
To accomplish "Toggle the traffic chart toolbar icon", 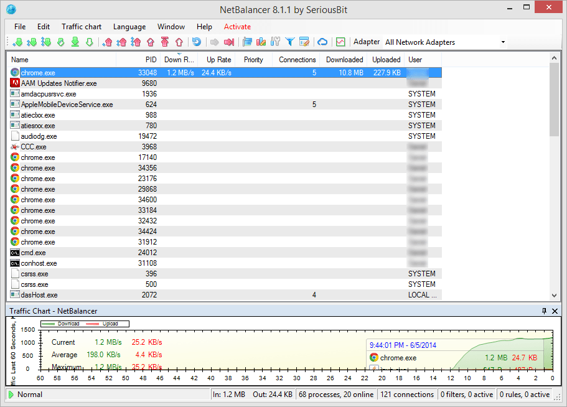I will (x=340, y=42).
